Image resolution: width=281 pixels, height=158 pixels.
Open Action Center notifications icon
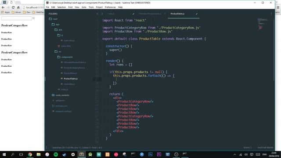click(x=252, y=154)
